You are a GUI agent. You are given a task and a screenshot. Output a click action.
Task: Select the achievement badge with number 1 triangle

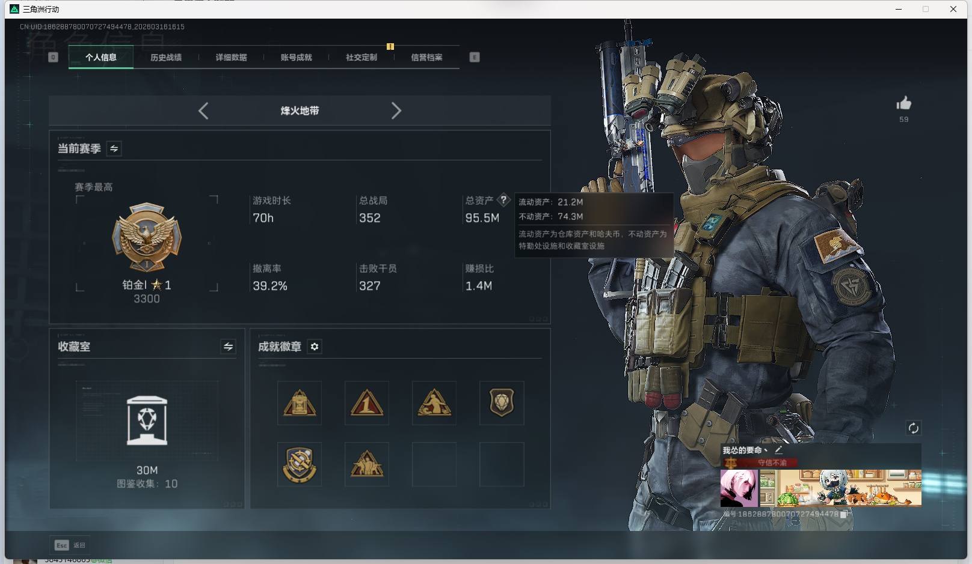(367, 403)
